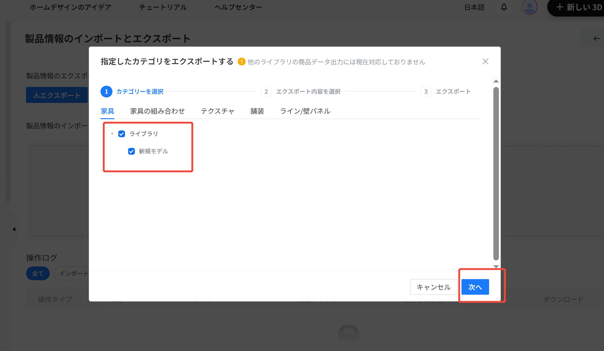This screenshot has width=604, height=351.
Task: Click step 2 circle in wizard
Action: pyautogui.click(x=266, y=92)
